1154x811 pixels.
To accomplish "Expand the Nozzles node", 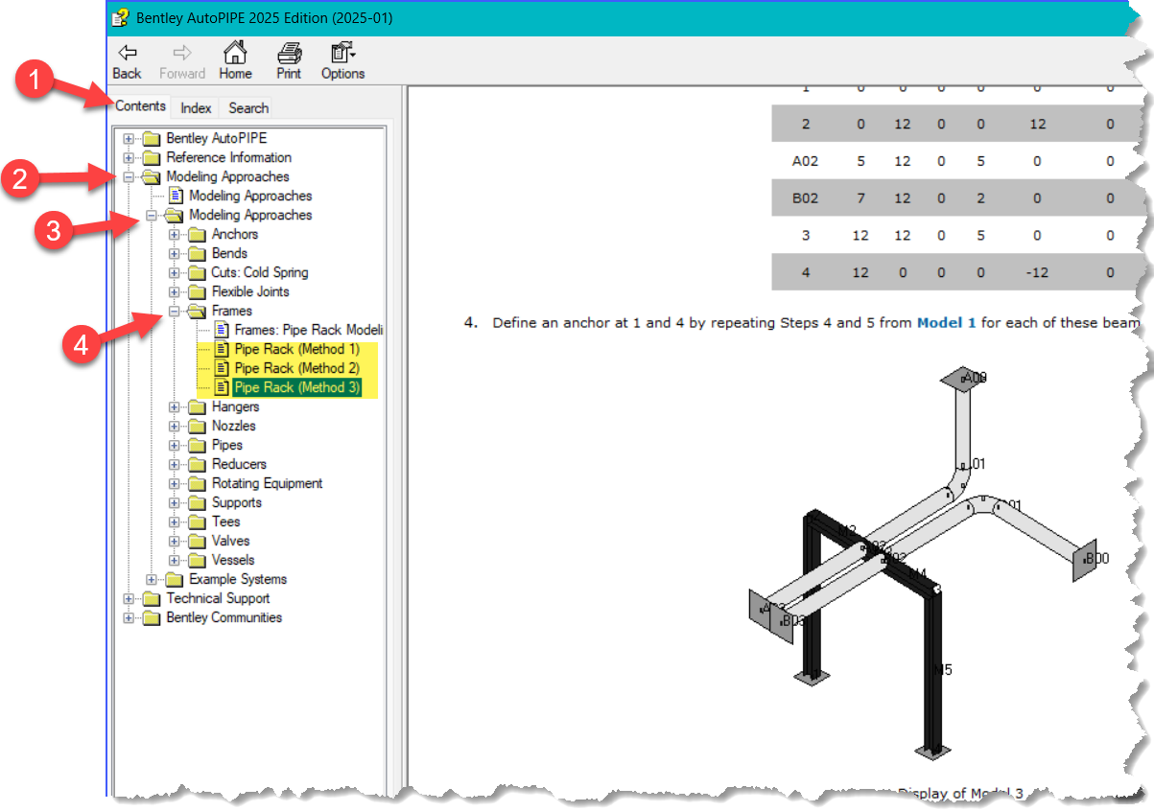I will coord(175,426).
